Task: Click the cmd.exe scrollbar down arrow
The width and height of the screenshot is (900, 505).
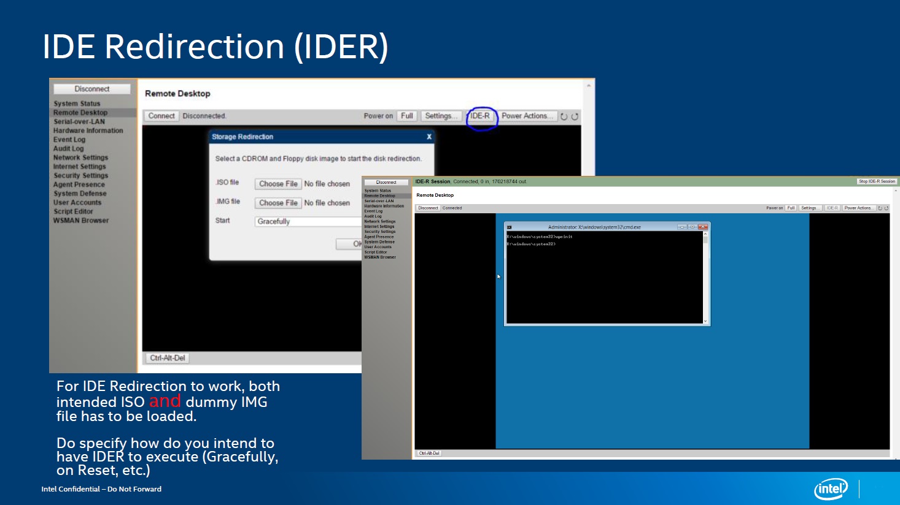Action: coord(705,321)
